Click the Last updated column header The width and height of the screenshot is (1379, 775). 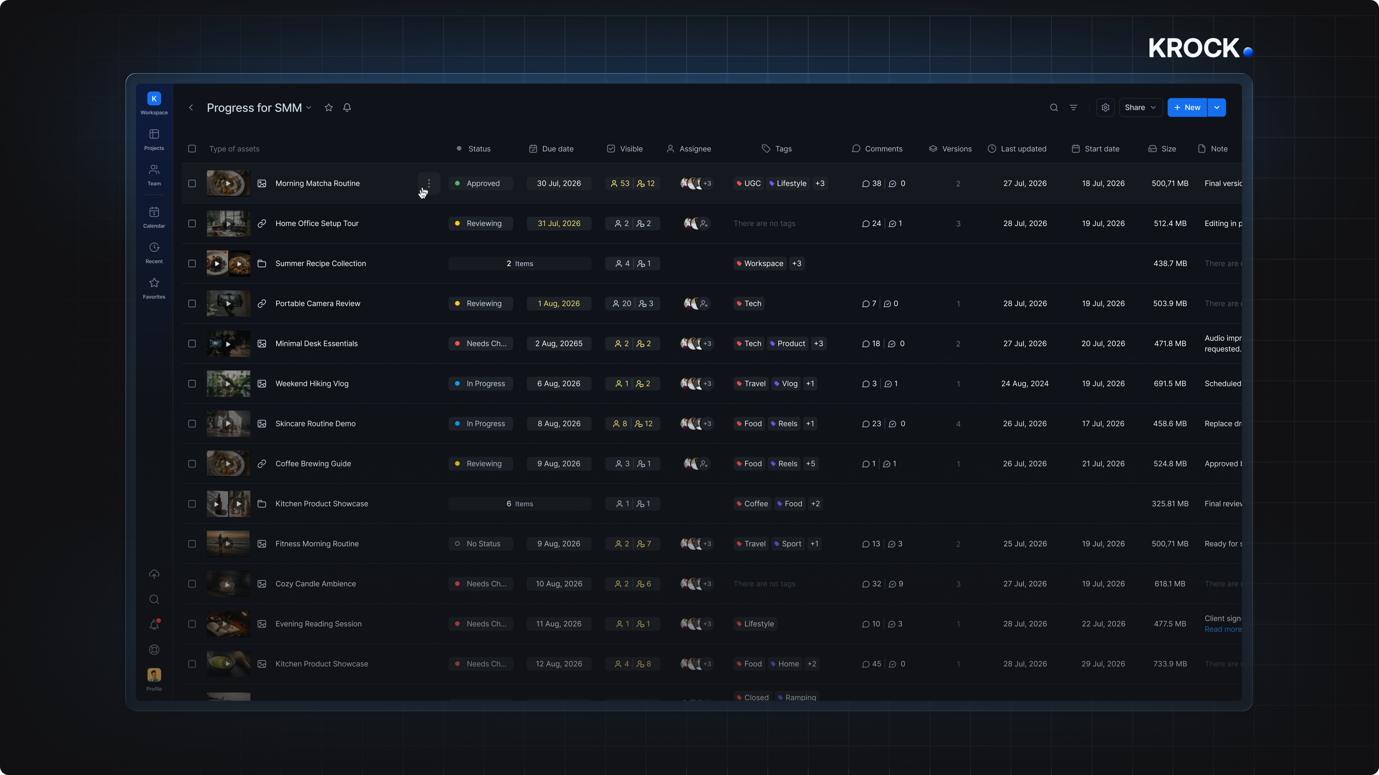click(x=1017, y=149)
